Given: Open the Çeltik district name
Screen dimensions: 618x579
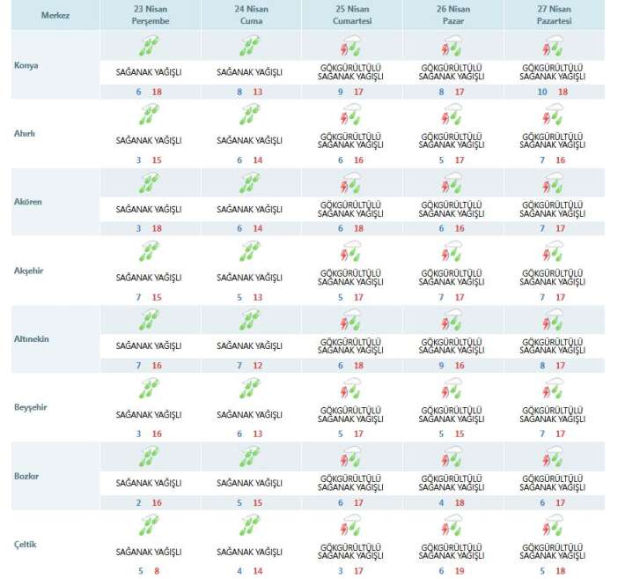Looking at the screenshot, I should click(27, 545).
